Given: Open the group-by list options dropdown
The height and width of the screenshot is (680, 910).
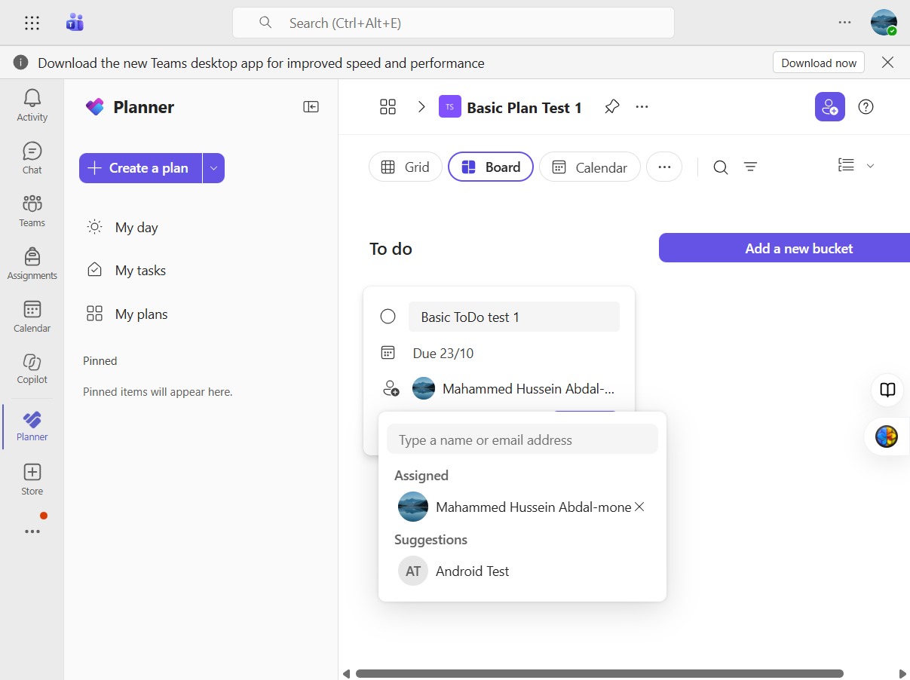Looking at the screenshot, I should (x=856, y=166).
